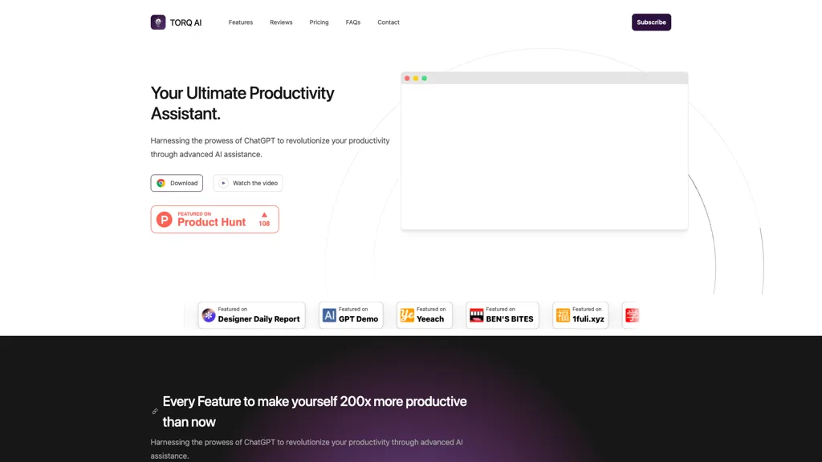Click the 1fuli.xyz orange logo icon
Screen dimensions: 822x462
tap(563, 314)
